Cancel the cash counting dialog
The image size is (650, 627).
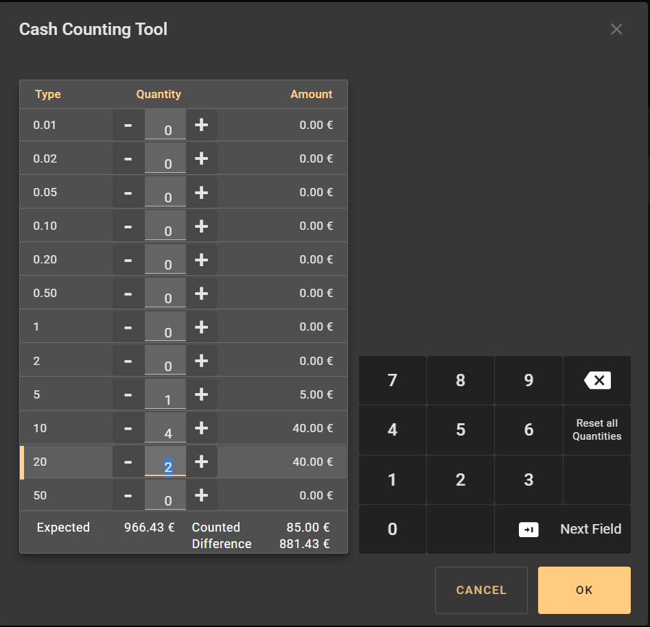[x=481, y=590]
